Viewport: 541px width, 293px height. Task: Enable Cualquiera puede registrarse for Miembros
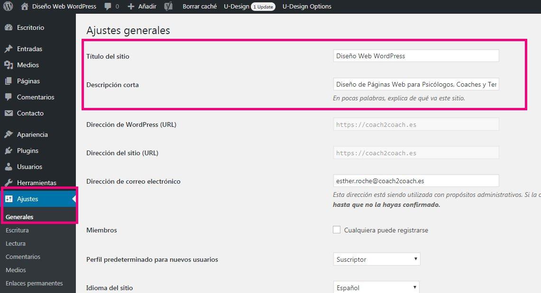(x=337, y=229)
